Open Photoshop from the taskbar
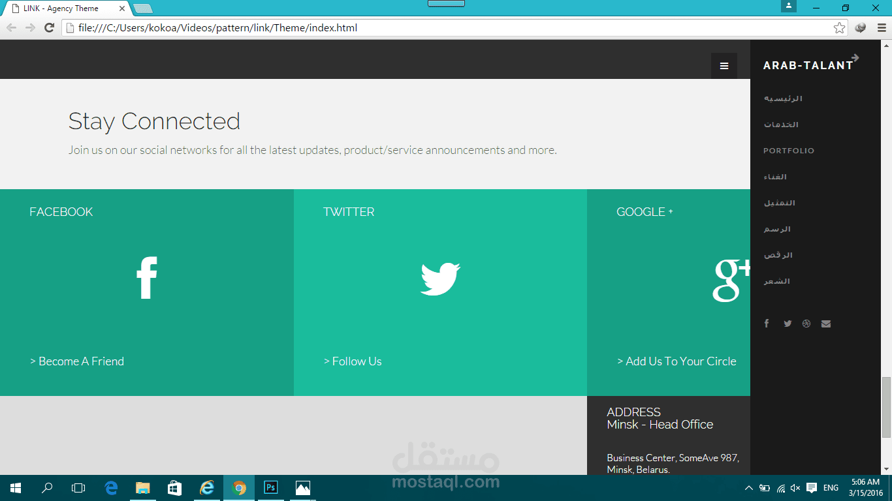The width and height of the screenshot is (892, 501). 270,487
